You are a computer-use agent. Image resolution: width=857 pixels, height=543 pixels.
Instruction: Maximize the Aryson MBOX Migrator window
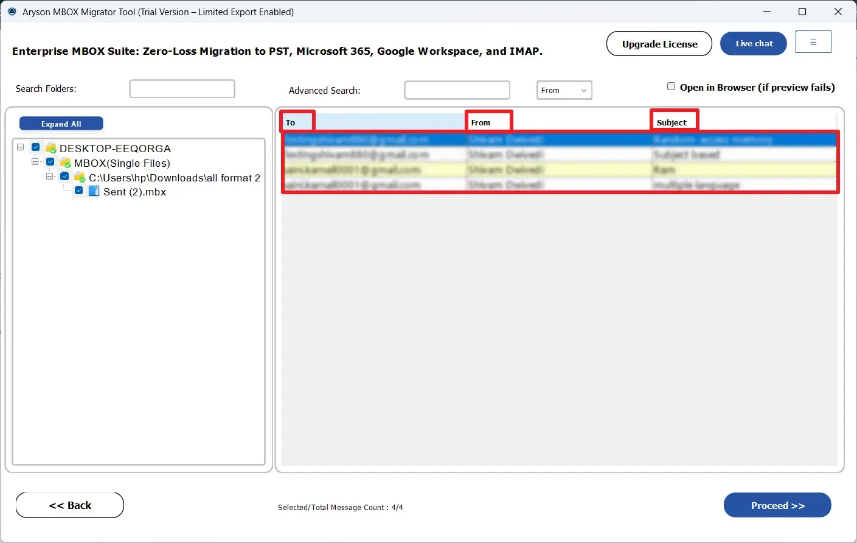click(x=802, y=12)
